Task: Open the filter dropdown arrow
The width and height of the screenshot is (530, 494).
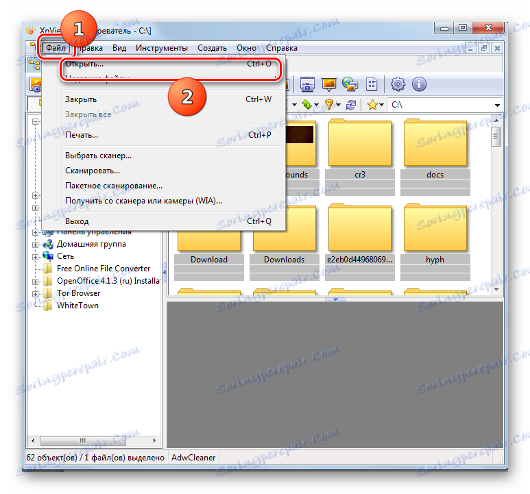Action: click(x=338, y=105)
